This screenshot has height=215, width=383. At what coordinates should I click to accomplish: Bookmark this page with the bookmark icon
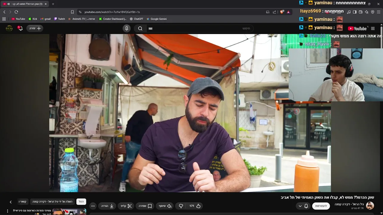72,12
